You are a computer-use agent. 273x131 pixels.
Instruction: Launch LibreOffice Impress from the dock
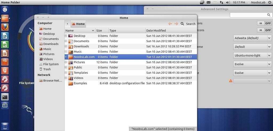tap(5, 53)
